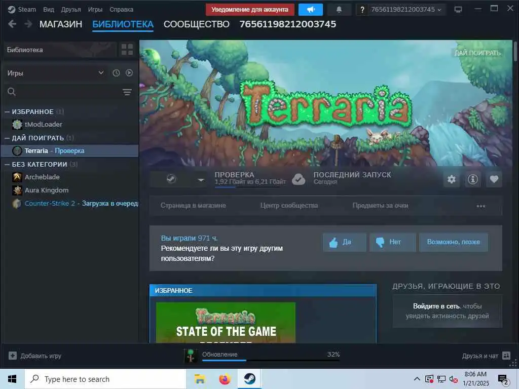
Task: Open the Справка menu
Action: pyautogui.click(x=122, y=9)
